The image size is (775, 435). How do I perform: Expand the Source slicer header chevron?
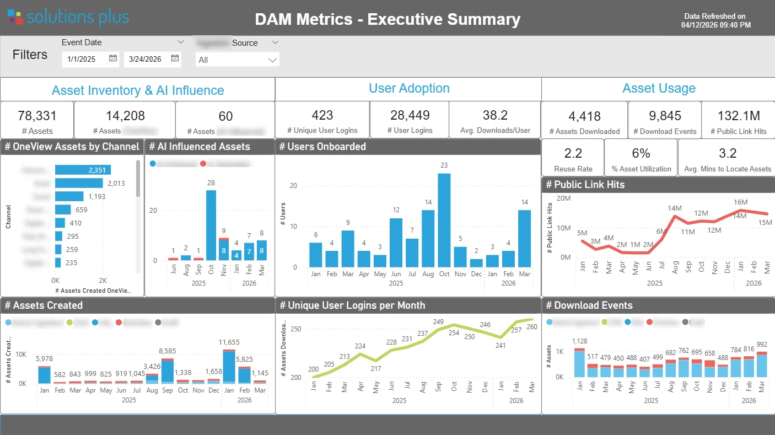tap(275, 42)
